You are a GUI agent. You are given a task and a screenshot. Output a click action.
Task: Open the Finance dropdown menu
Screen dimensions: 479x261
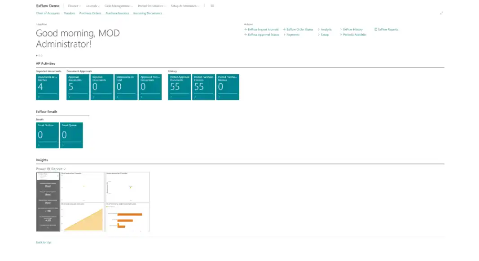pos(74,6)
